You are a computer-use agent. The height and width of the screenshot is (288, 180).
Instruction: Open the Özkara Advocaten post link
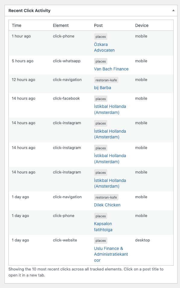tap(104, 47)
